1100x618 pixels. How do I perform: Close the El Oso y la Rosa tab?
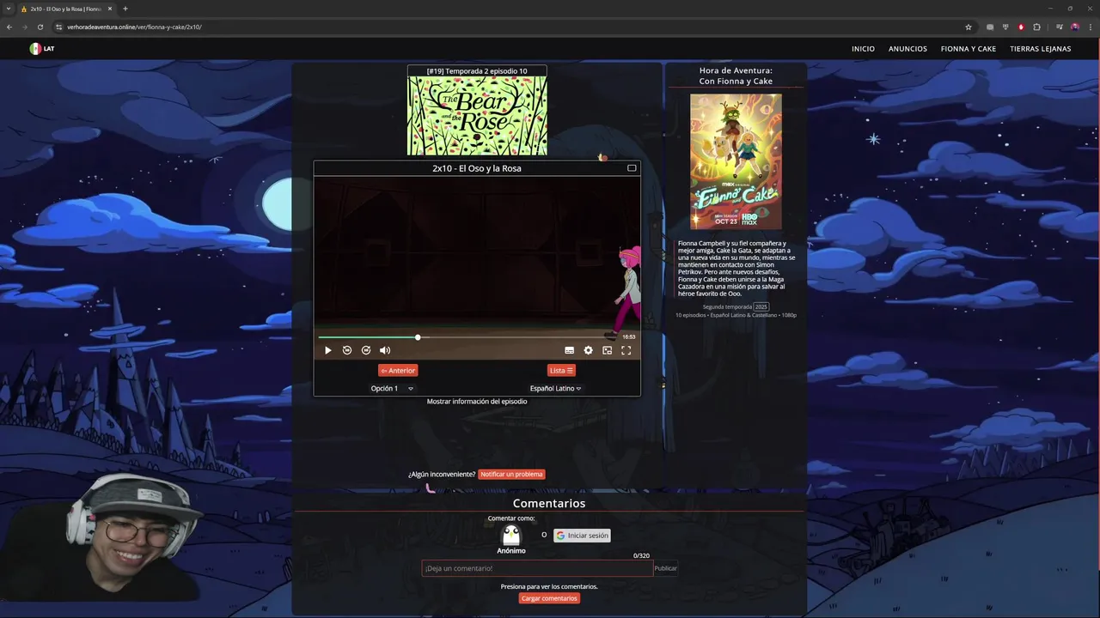[x=110, y=9]
